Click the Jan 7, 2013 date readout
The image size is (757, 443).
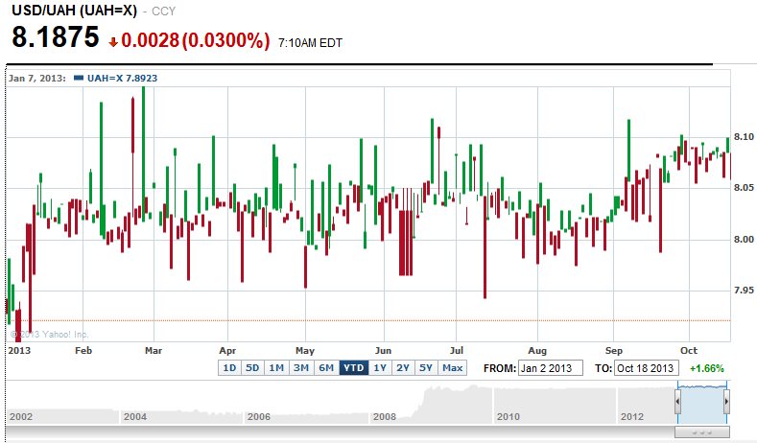(37, 79)
